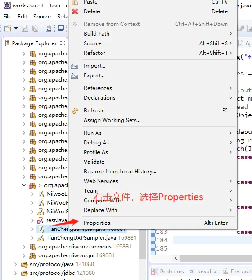
Task: Close the Package Explorer view tab
Action: coord(62,43)
